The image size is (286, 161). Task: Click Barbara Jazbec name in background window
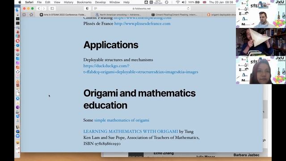click(x=246, y=155)
